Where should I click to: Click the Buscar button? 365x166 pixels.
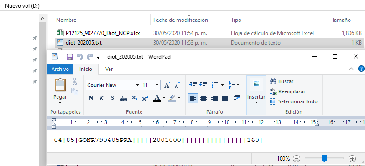click(282, 81)
